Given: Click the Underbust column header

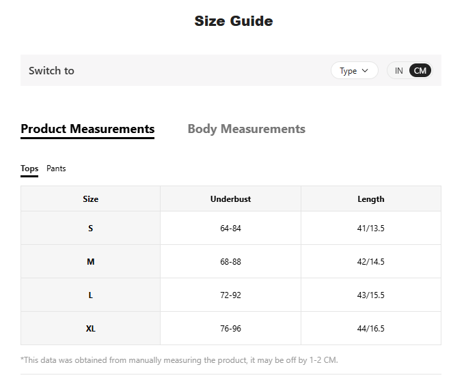Looking at the screenshot, I should 230,199.
